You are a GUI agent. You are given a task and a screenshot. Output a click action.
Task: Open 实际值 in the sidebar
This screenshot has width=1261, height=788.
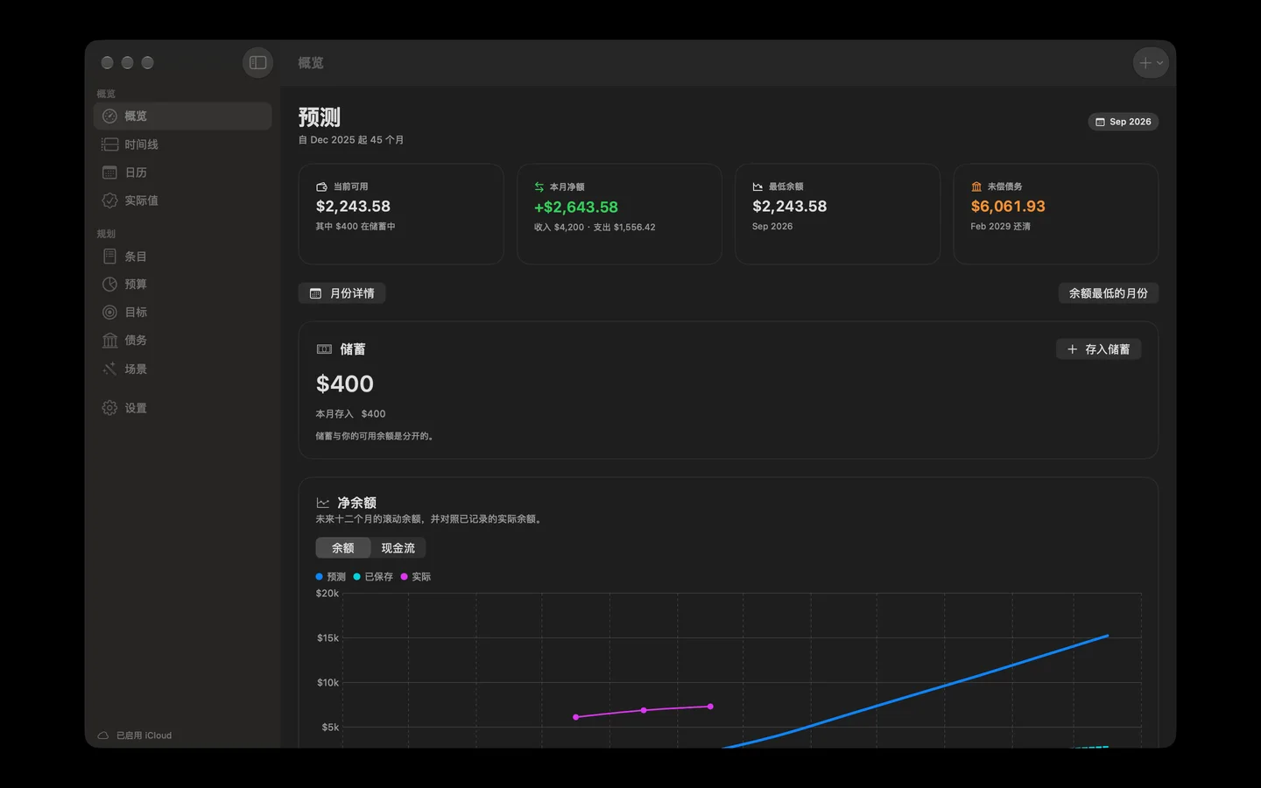[182, 201]
